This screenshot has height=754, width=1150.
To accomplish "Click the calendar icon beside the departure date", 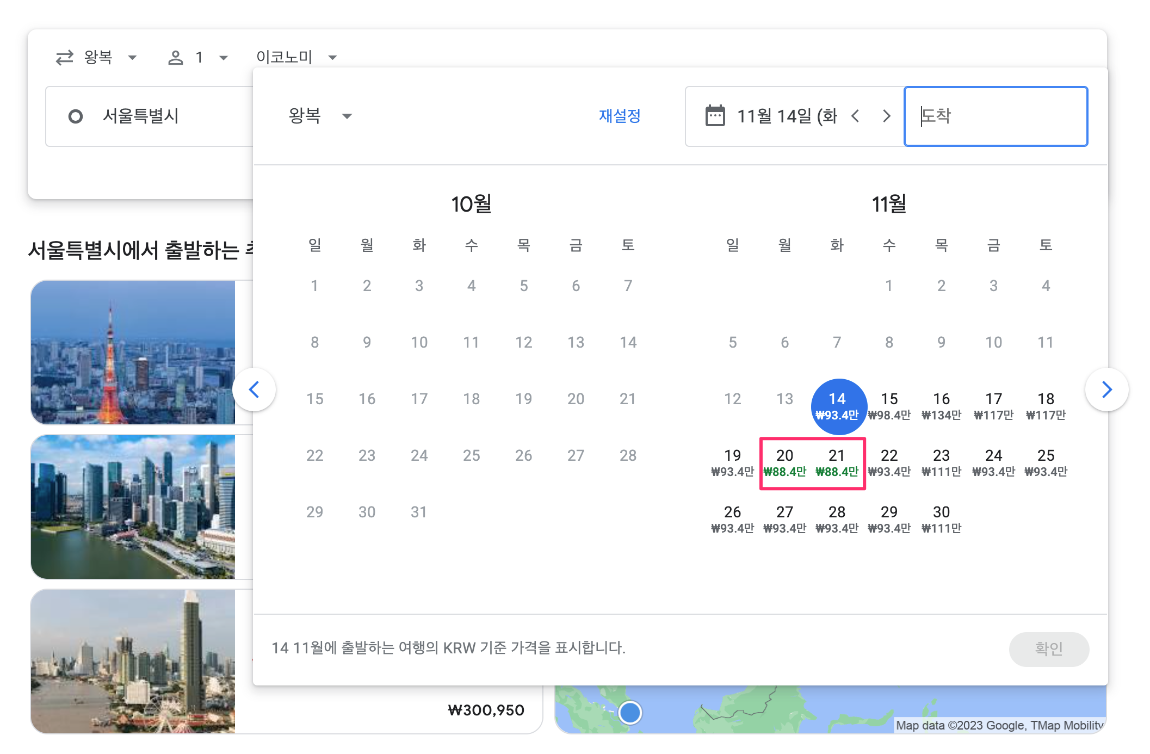I will click(x=714, y=116).
